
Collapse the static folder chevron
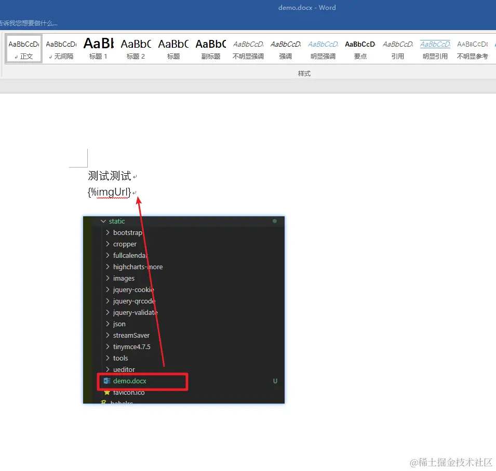[x=103, y=221]
